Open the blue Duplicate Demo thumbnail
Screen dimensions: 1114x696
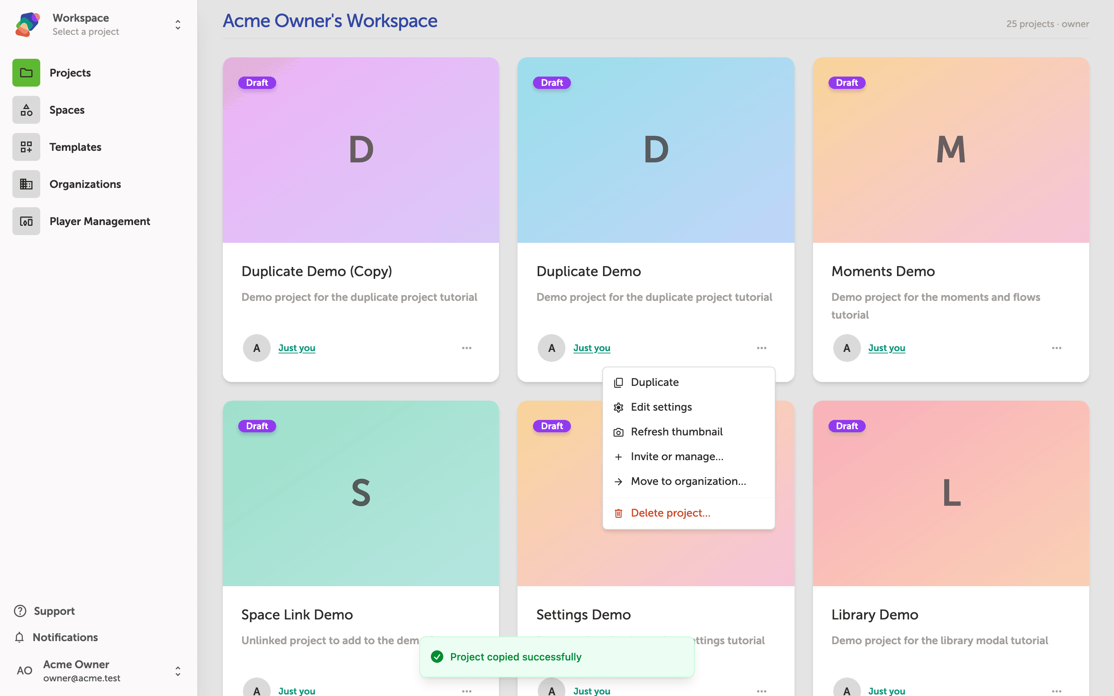pyautogui.click(x=656, y=150)
